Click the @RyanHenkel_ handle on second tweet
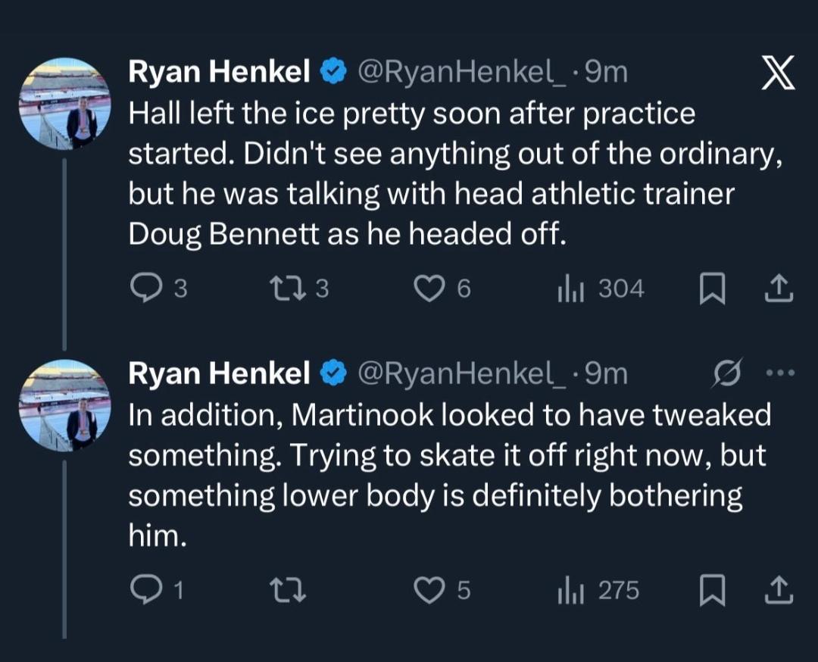Screen dimensions: 818x662 click(462, 373)
